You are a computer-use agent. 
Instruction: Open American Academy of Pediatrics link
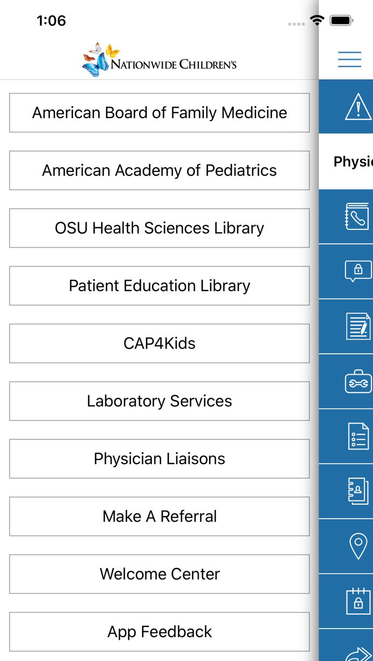point(159,170)
